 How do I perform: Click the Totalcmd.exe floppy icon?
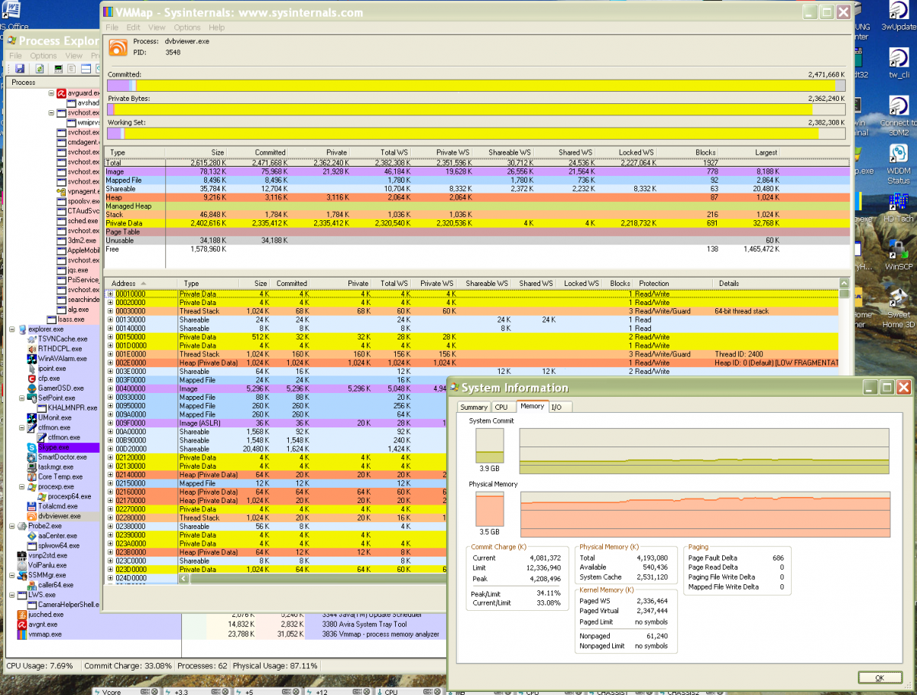click(x=32, y=506)
